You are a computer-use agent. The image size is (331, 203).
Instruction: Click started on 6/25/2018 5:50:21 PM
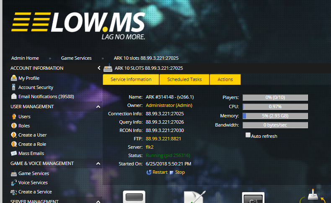168,164
